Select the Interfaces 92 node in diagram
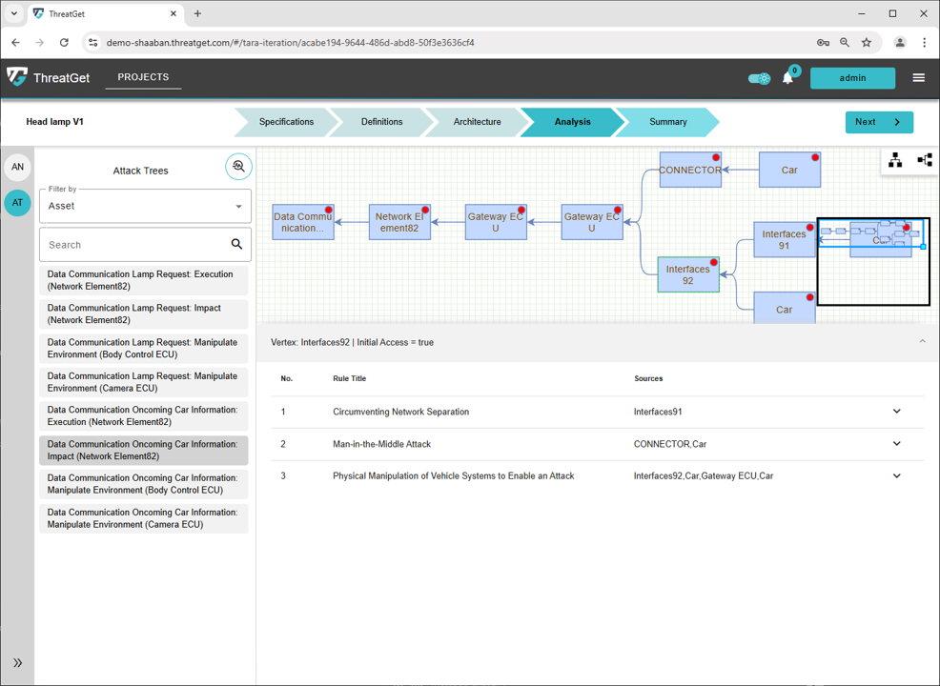 687,275
